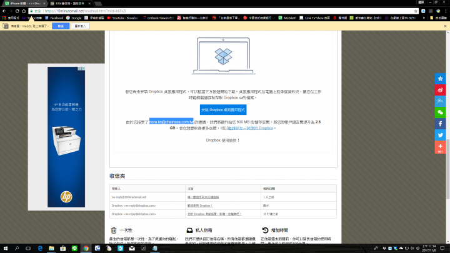Open the Google bookmark
This screenshot has height=253, width=450.
tap(74, 17)
